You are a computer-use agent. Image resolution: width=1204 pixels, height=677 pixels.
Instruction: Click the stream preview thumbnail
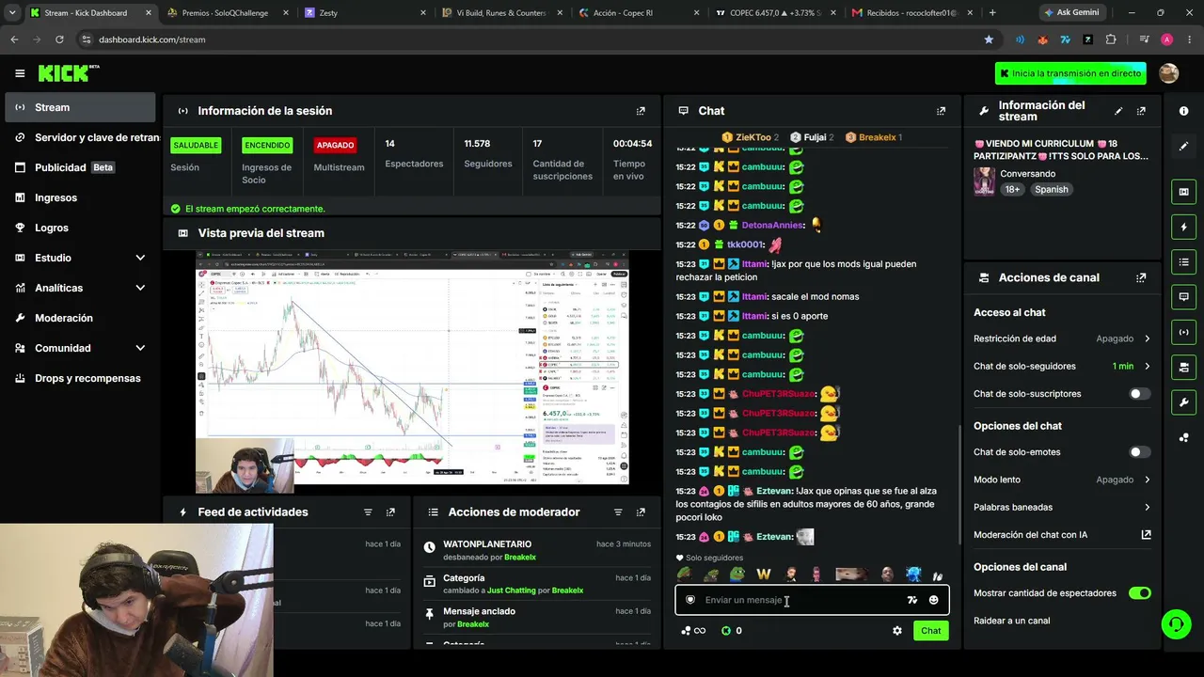coord(412,371)
